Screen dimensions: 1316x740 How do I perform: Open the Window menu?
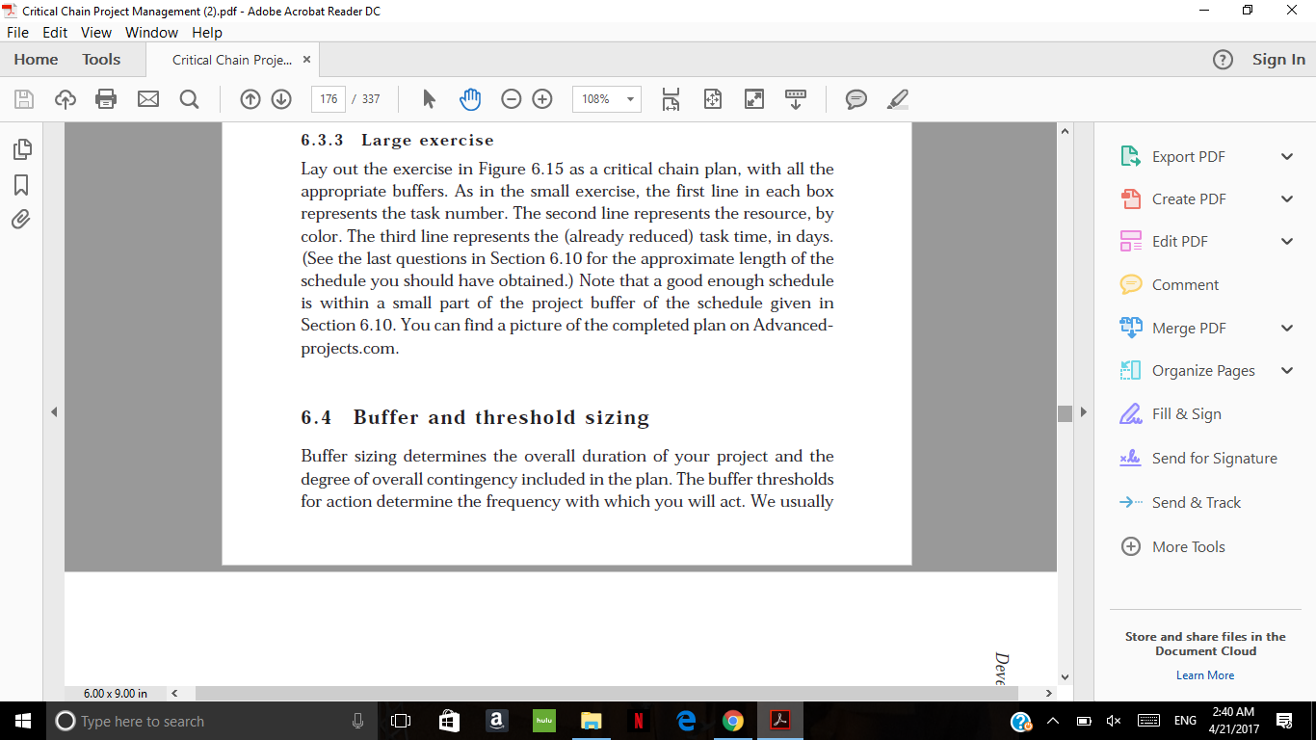[151, 32]
